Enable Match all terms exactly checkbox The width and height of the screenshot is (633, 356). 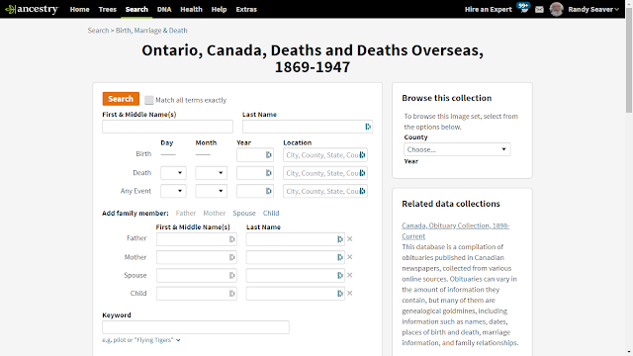click(149, 100)
